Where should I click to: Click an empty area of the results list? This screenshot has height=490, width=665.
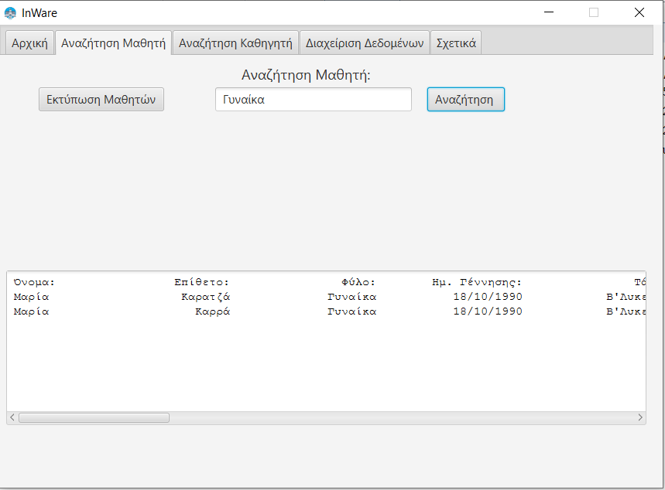[x=310, y=363]
